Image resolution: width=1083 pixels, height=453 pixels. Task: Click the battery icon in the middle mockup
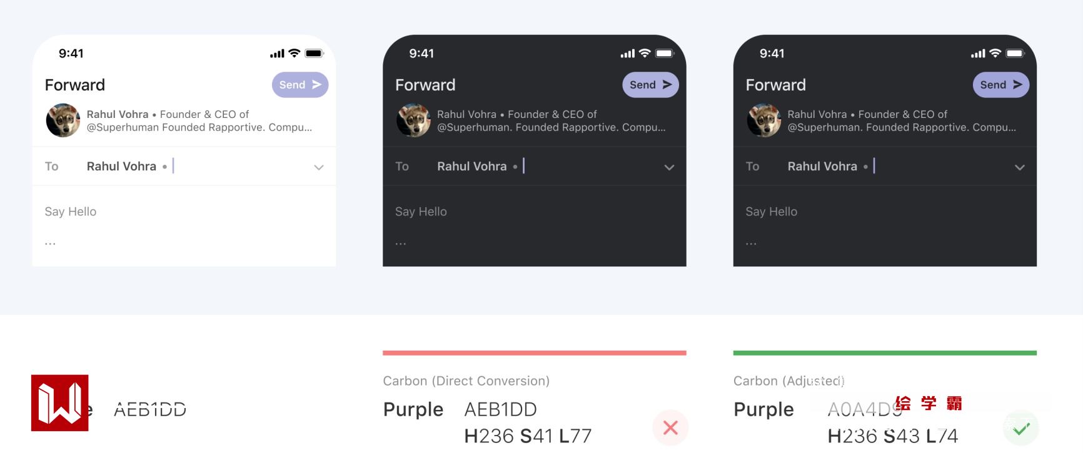pos(665,54)
